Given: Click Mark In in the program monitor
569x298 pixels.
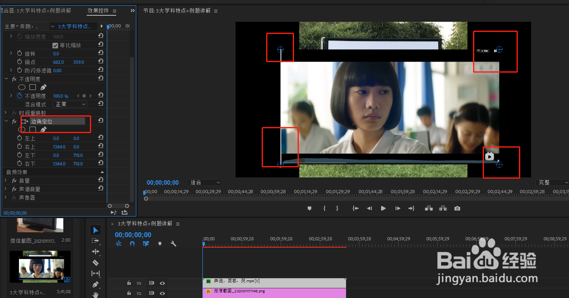Looking at the screenshot, I should (324, 208).
